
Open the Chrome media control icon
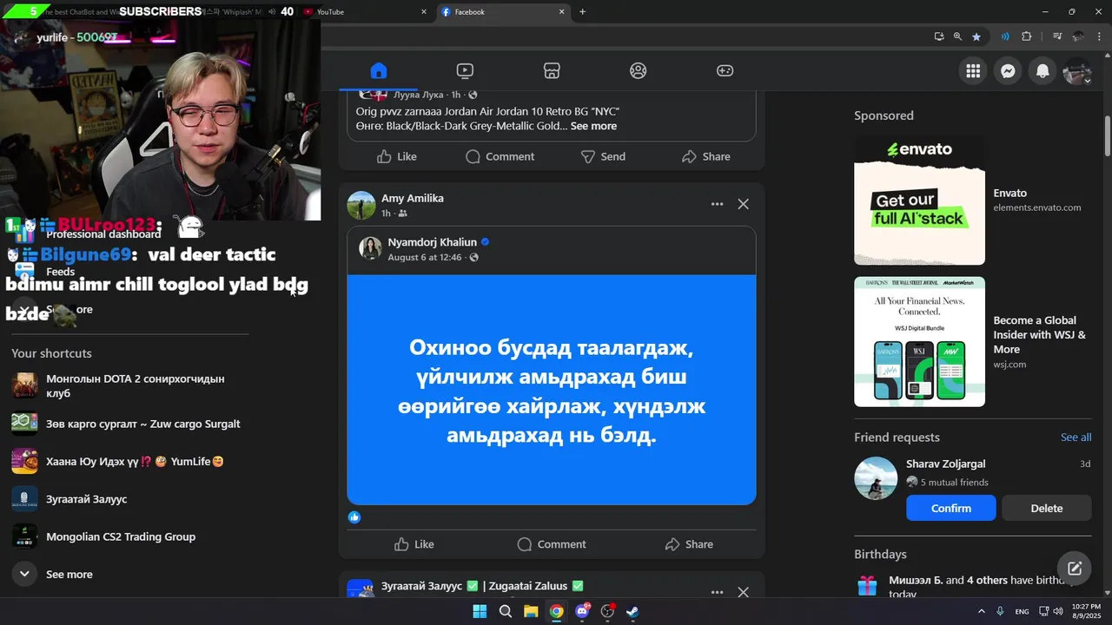pos(1057,36)
